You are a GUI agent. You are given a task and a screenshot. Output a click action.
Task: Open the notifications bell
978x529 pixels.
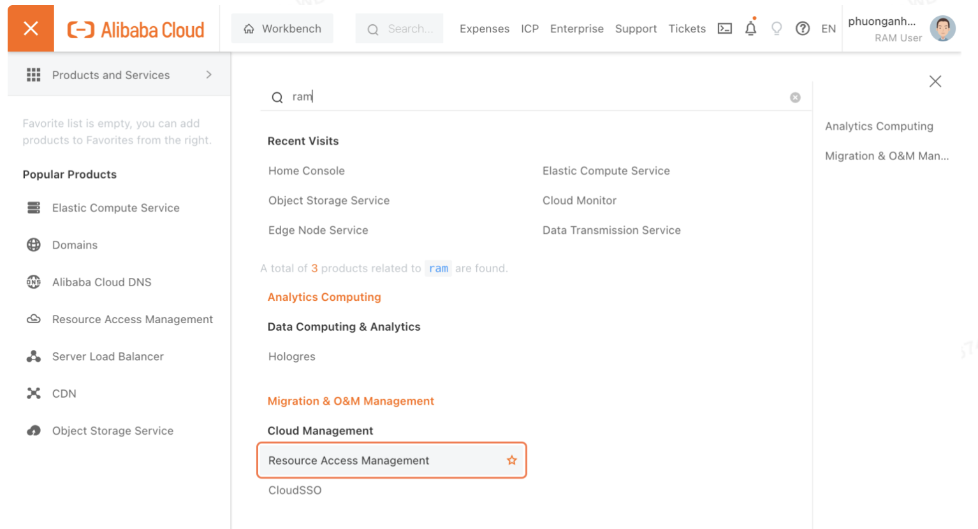tap(750, 29)
